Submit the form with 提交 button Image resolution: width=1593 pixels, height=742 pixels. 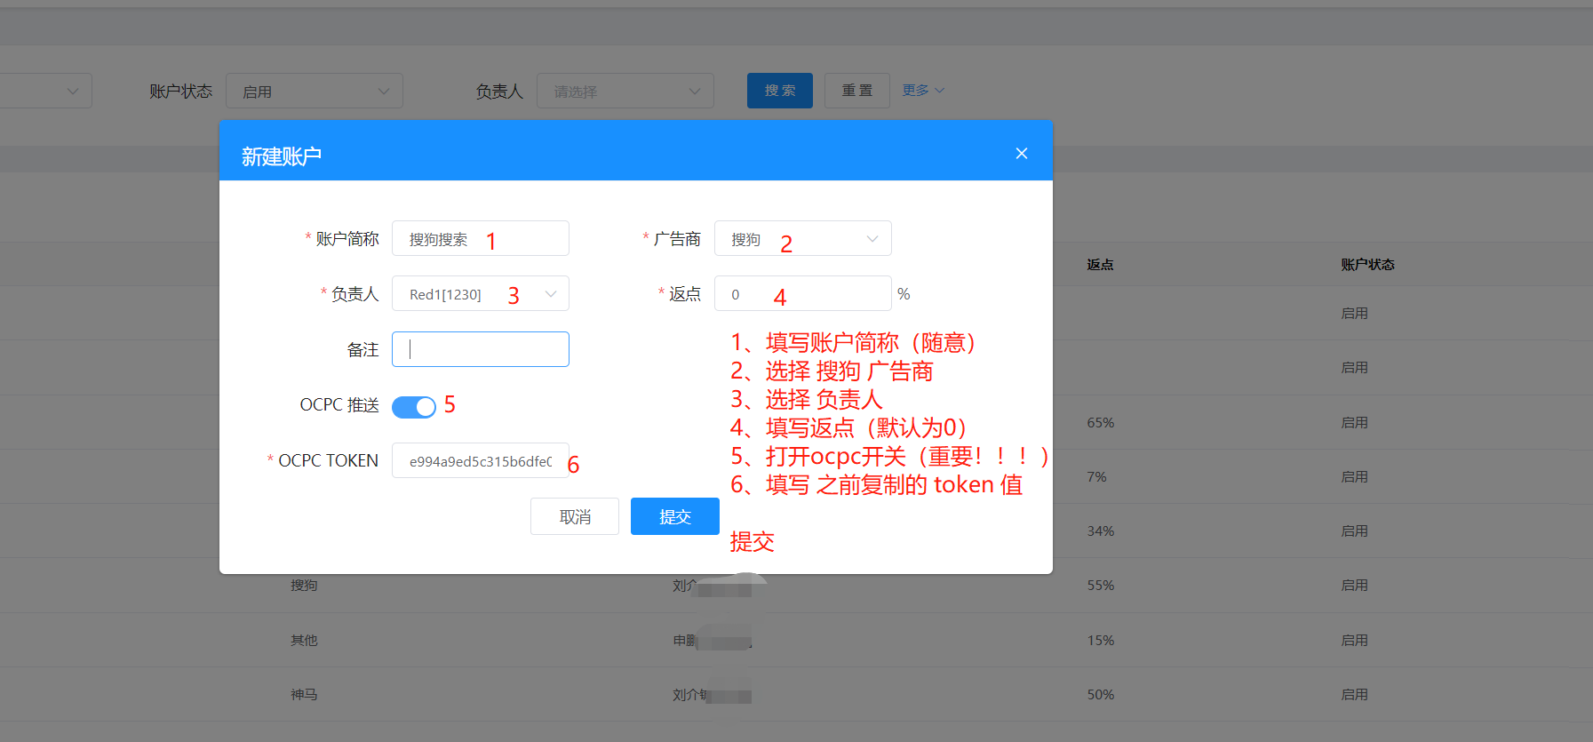click(x=675, y=516)
